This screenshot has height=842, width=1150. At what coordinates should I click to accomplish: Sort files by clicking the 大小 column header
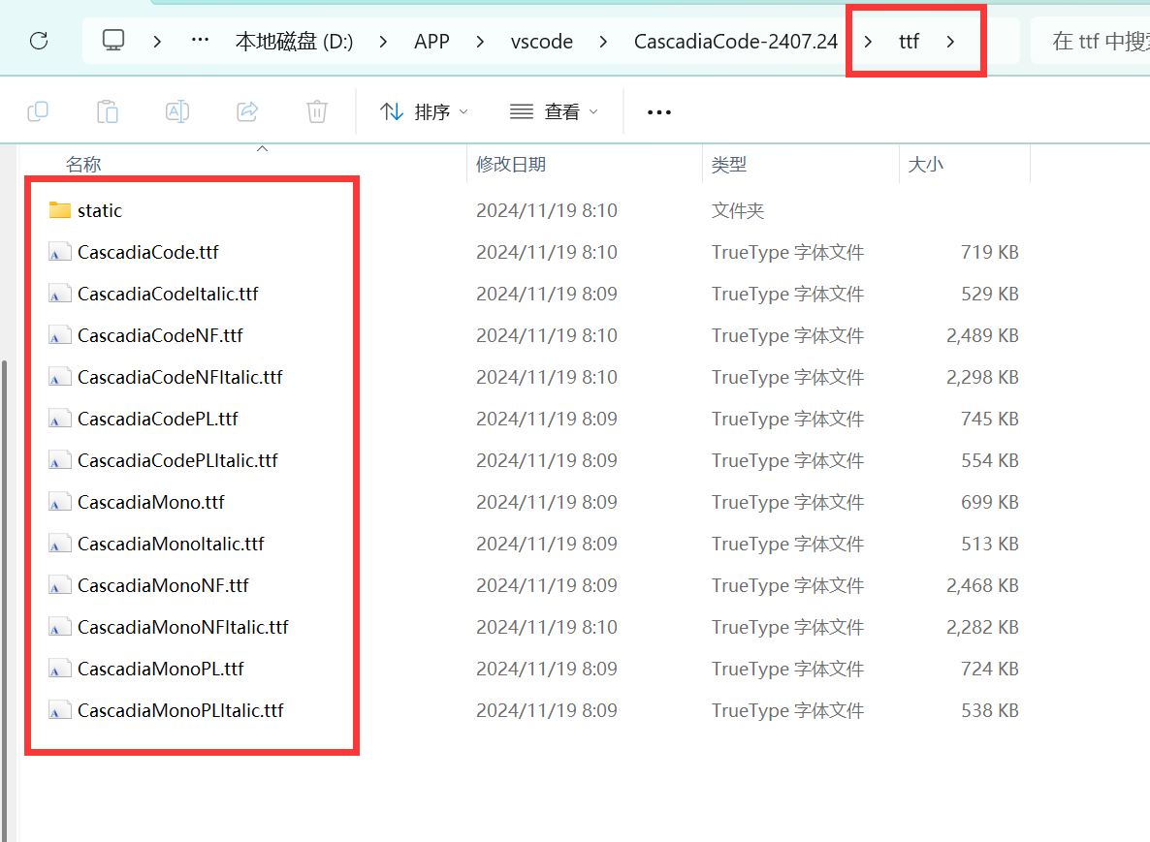click(x=927, y=164)
